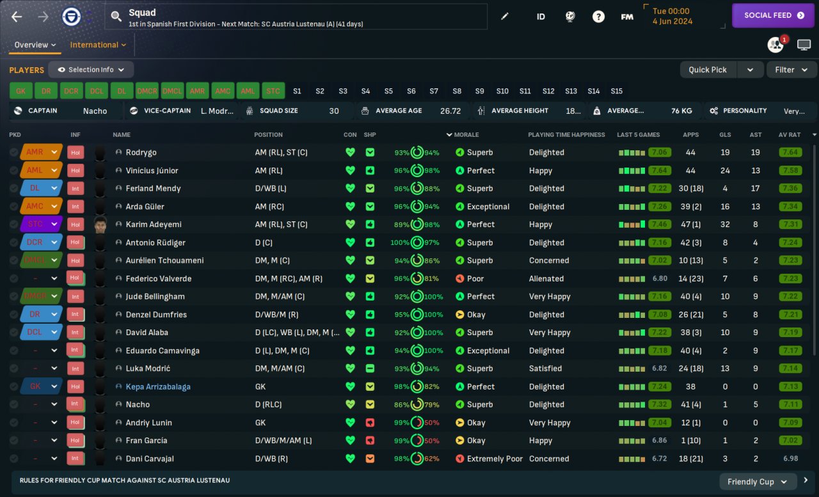
Task: Click the Personality cogs icon
Action: (x=713, y=111)
